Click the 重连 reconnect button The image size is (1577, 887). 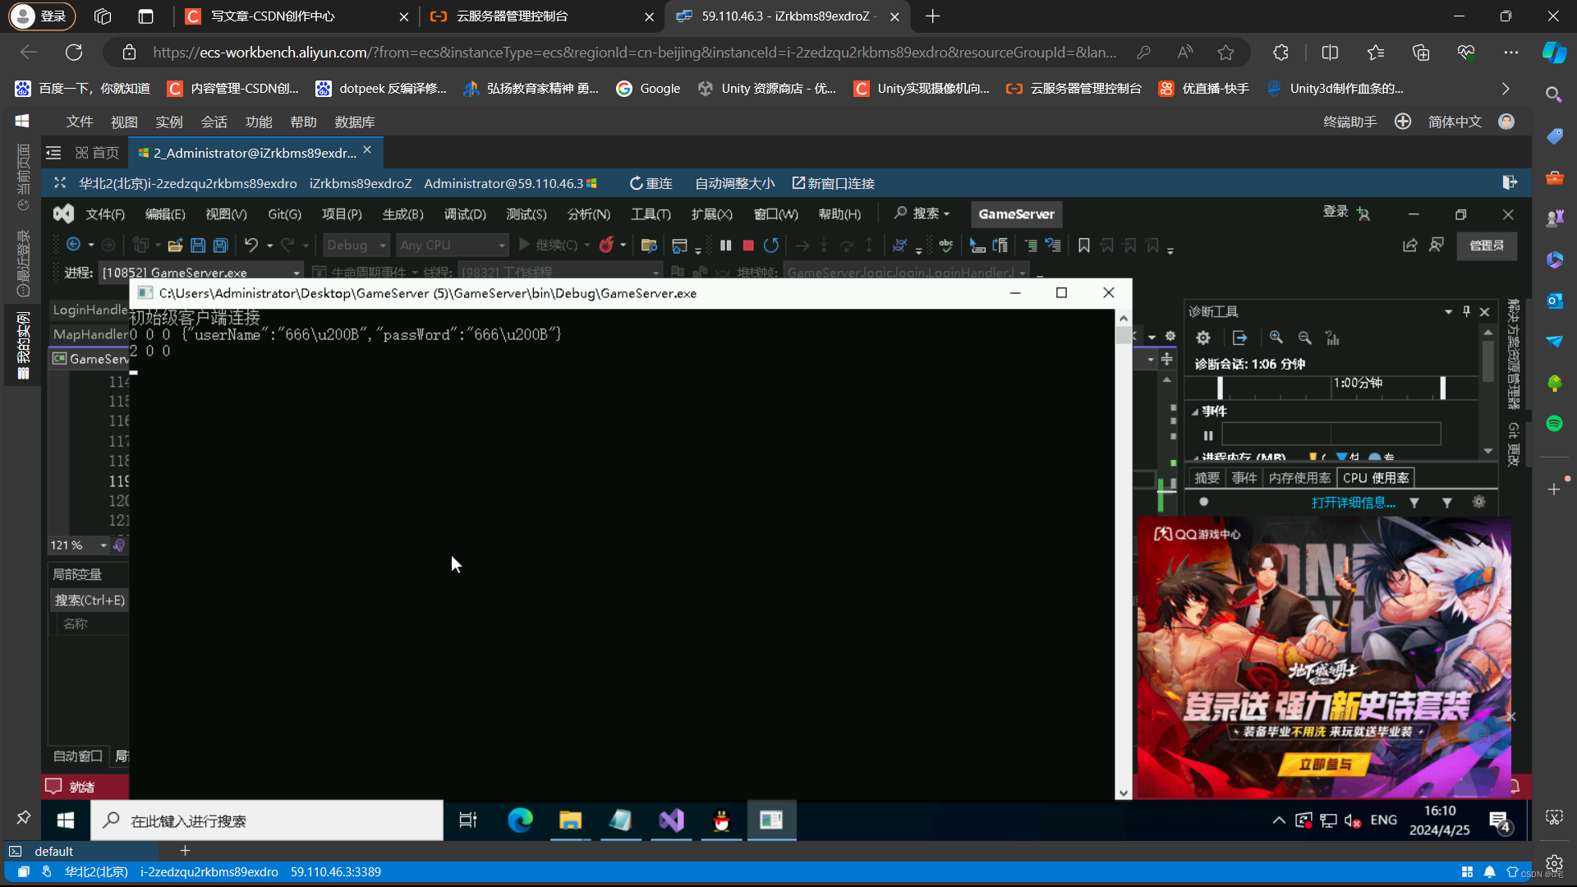[651, 183]
